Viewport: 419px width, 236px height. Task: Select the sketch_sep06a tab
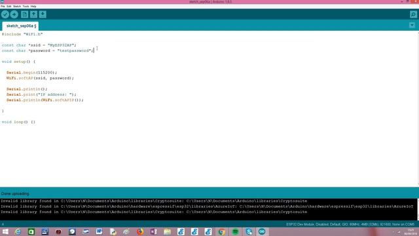coord(21,26)
